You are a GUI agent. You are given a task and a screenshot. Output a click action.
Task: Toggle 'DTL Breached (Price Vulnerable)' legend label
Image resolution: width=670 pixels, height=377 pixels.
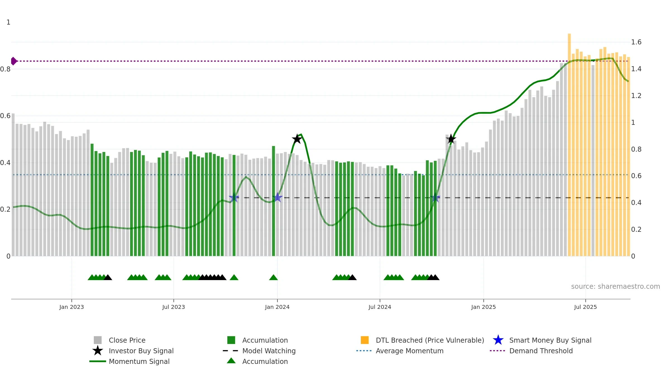tap(430, 340)
